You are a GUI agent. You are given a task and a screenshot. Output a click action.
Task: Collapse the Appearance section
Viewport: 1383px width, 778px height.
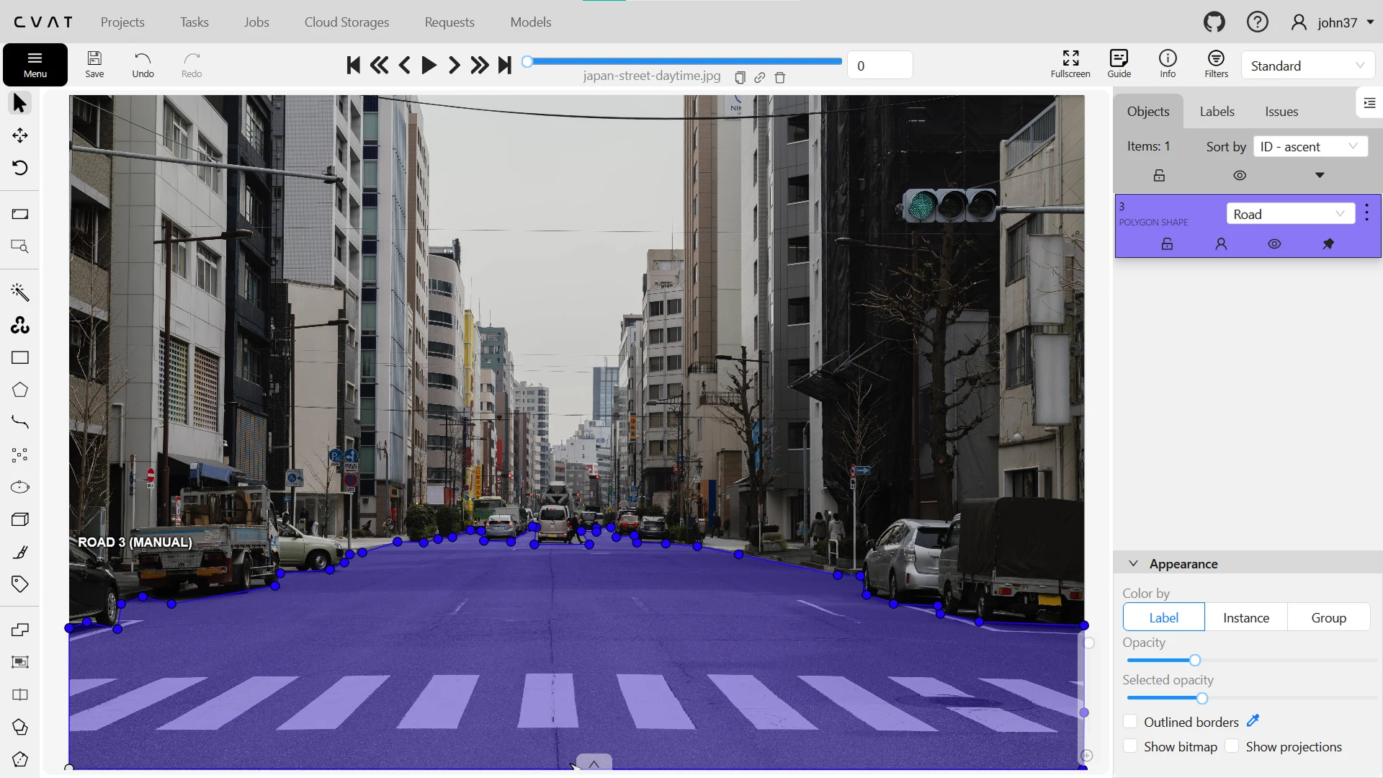click(1133, 563)
